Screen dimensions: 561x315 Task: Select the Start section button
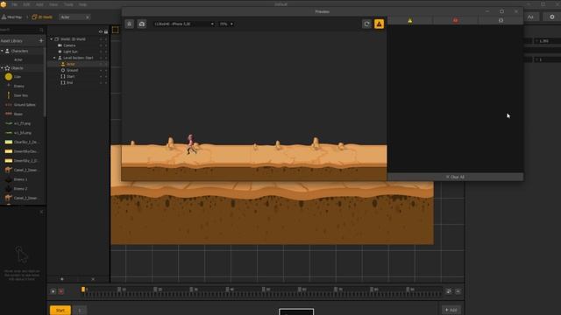tap(60, 310)
